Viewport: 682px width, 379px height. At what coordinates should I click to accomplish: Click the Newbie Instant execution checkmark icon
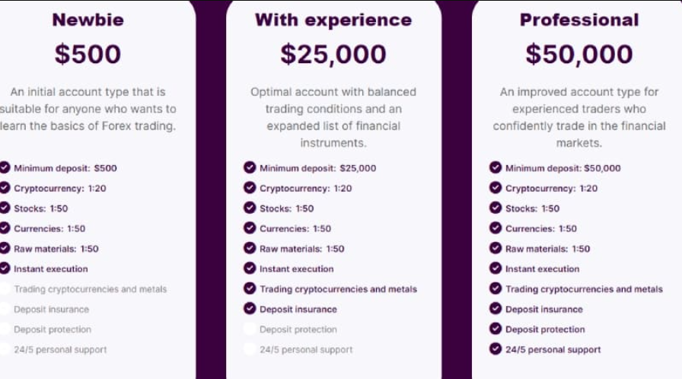5,269
